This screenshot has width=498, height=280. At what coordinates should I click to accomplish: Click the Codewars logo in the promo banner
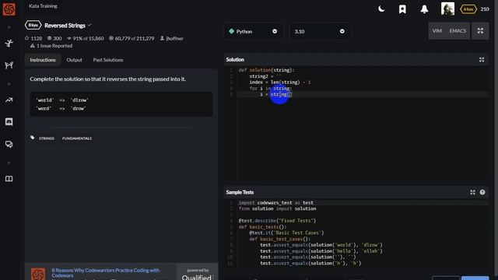[38, 274]
